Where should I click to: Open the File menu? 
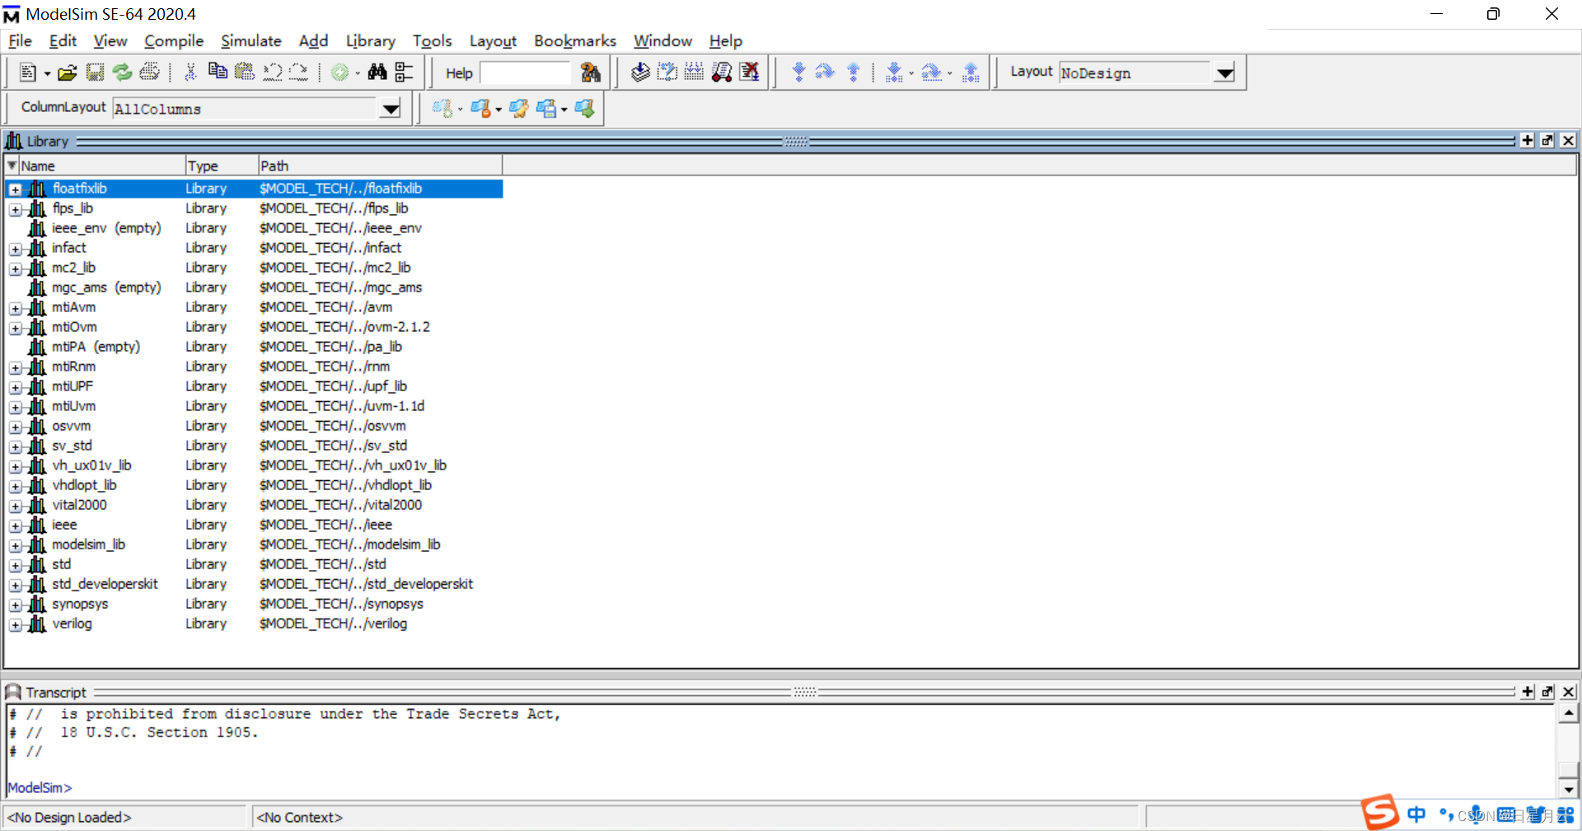pos(20,40)
